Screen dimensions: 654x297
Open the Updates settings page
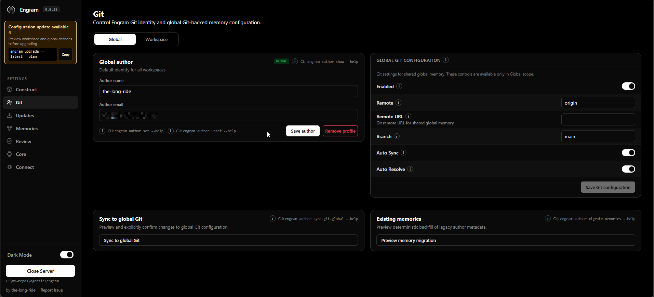point(40,116)
